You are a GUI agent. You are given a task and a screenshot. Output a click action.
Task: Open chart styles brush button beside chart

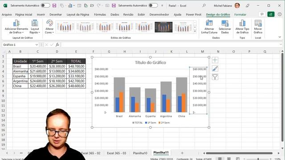coord(215,68)
